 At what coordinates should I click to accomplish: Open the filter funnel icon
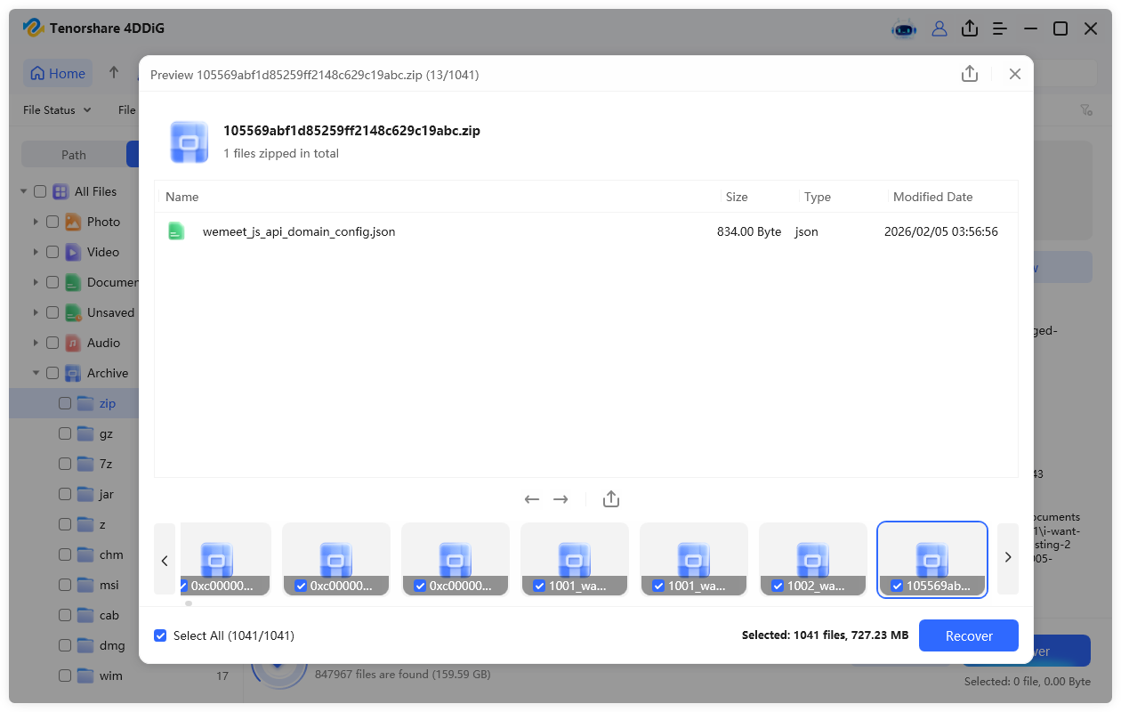point(1086,110)
